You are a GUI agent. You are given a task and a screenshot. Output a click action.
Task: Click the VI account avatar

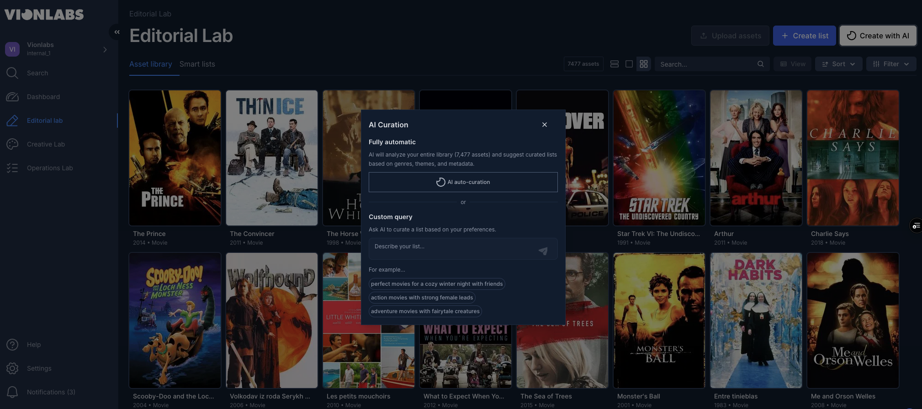(12, 49)
